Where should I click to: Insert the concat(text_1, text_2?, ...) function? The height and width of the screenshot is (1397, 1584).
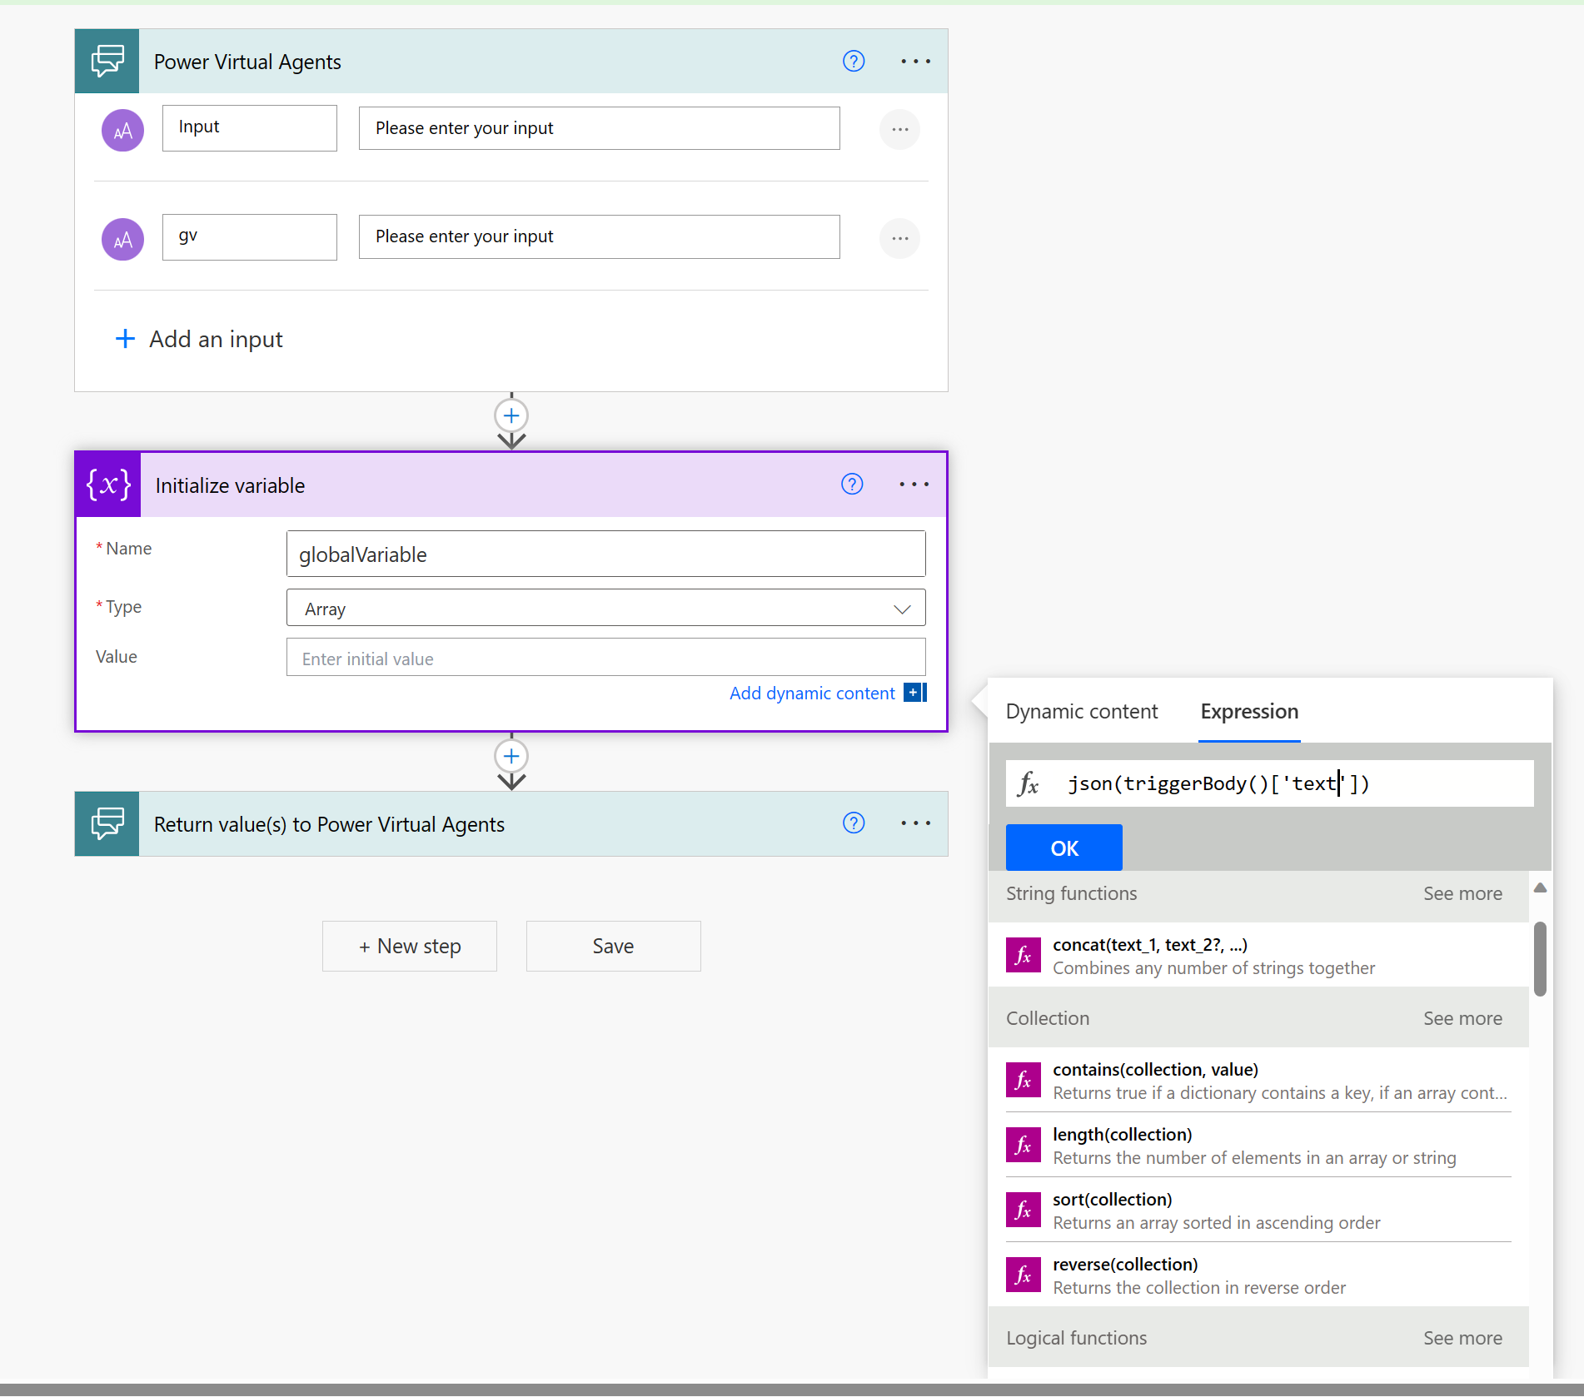(x=1258, y=955)
